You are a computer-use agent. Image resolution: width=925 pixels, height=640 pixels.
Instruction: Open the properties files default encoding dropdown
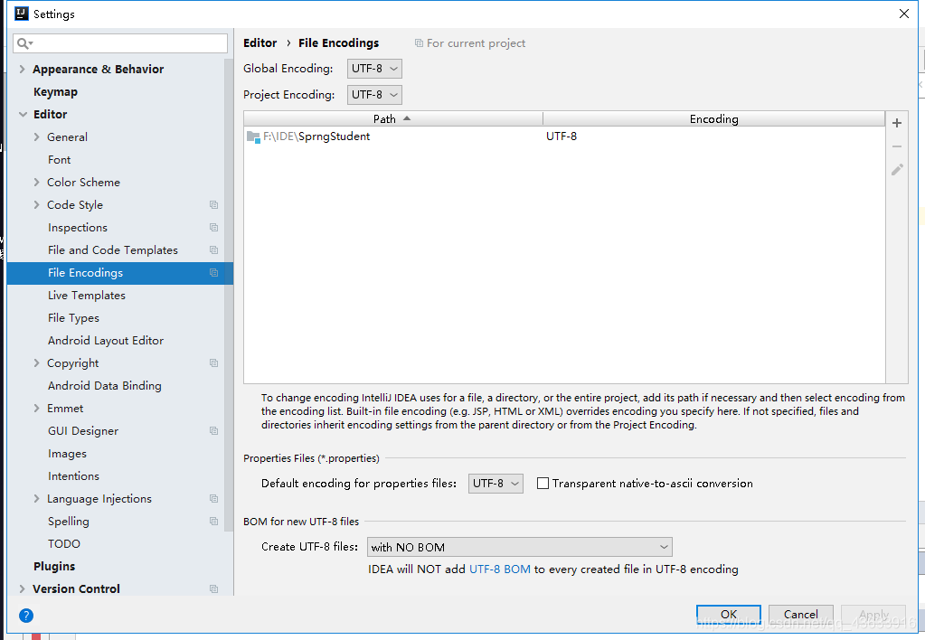coord(496,483)
